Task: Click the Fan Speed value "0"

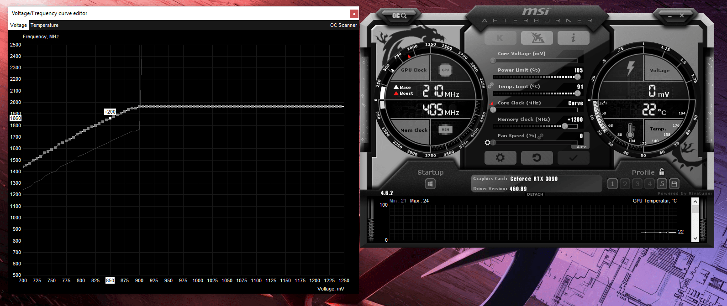Action: point(581,136)
